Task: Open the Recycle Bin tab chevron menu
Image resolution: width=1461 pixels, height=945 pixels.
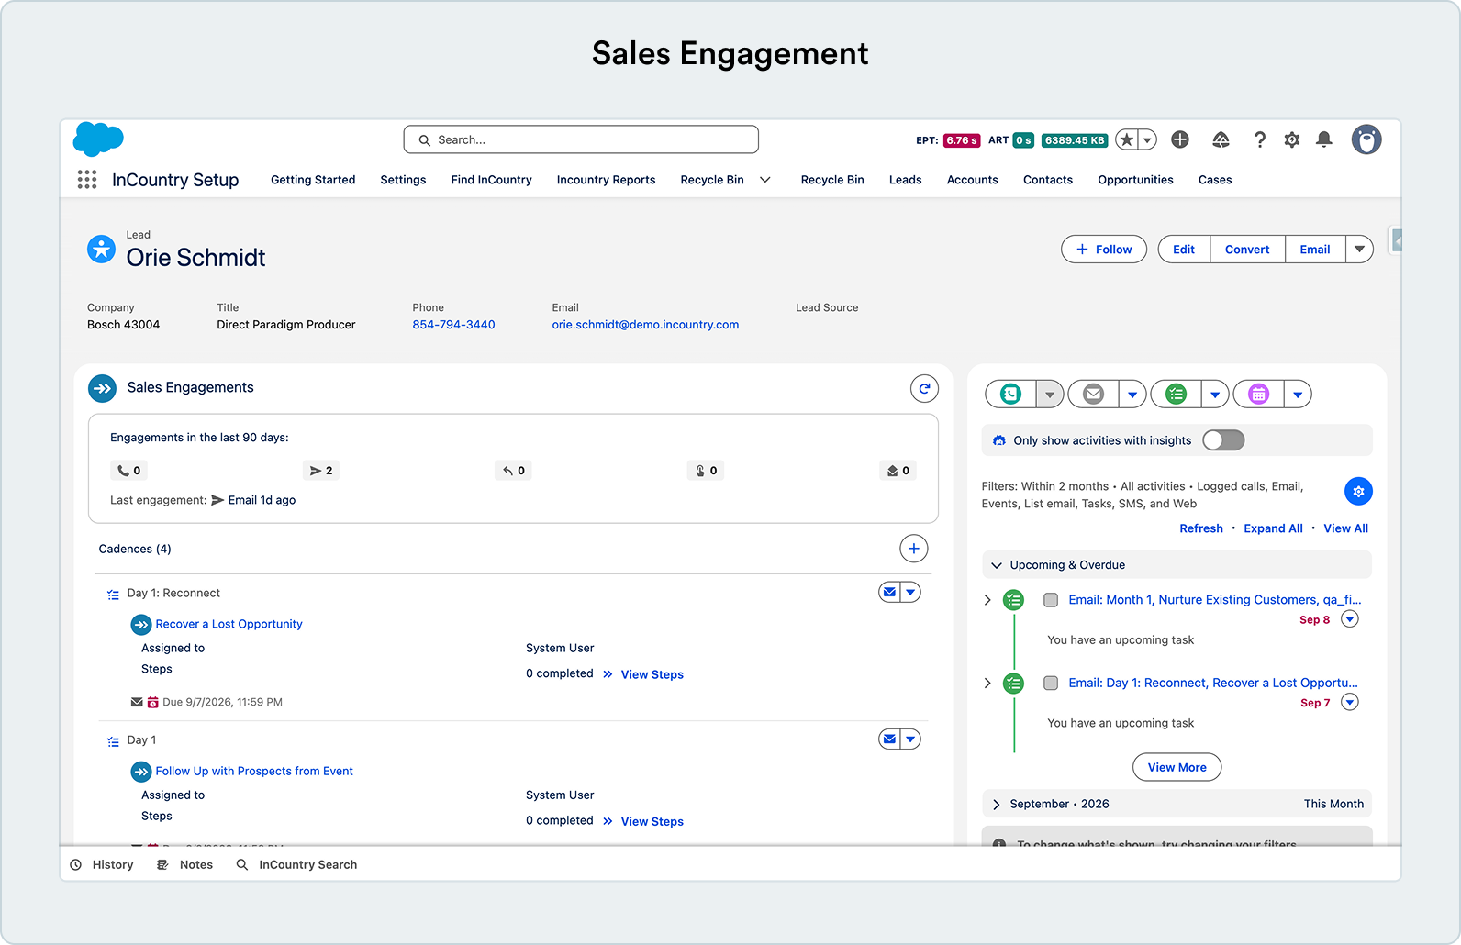Action: tap(764, 180)
